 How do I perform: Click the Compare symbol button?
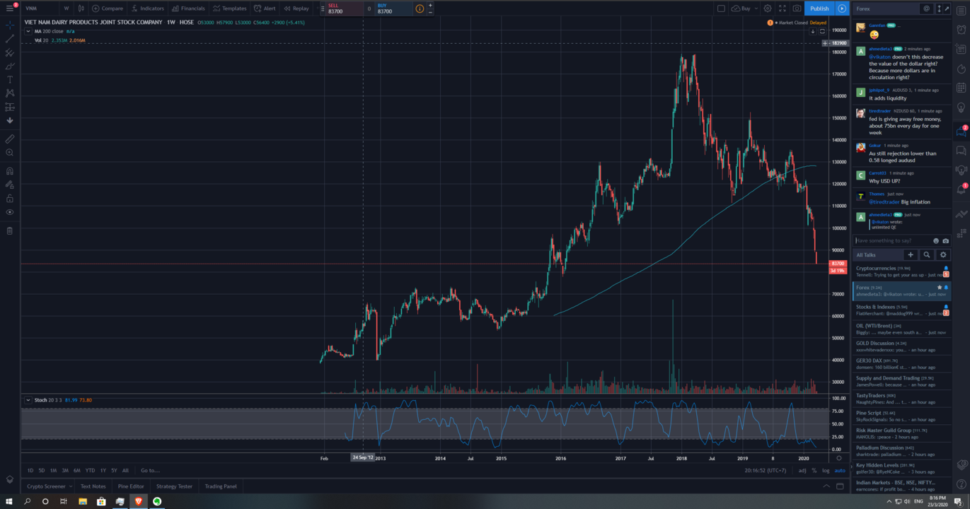(108, 8)
